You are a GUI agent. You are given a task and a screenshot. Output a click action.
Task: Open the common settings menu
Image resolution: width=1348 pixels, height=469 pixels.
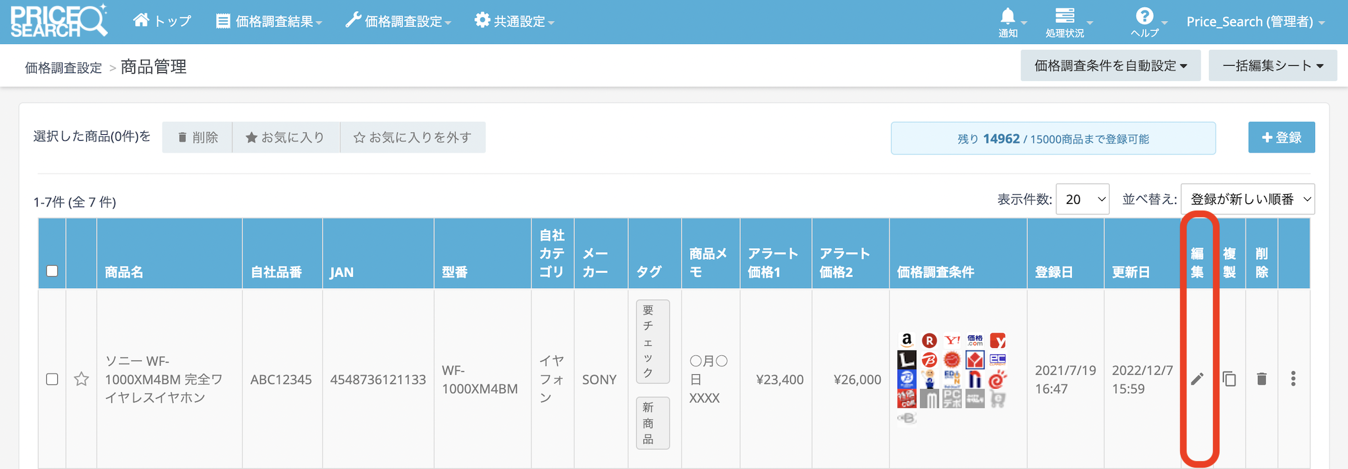click(x=514, y=22)
